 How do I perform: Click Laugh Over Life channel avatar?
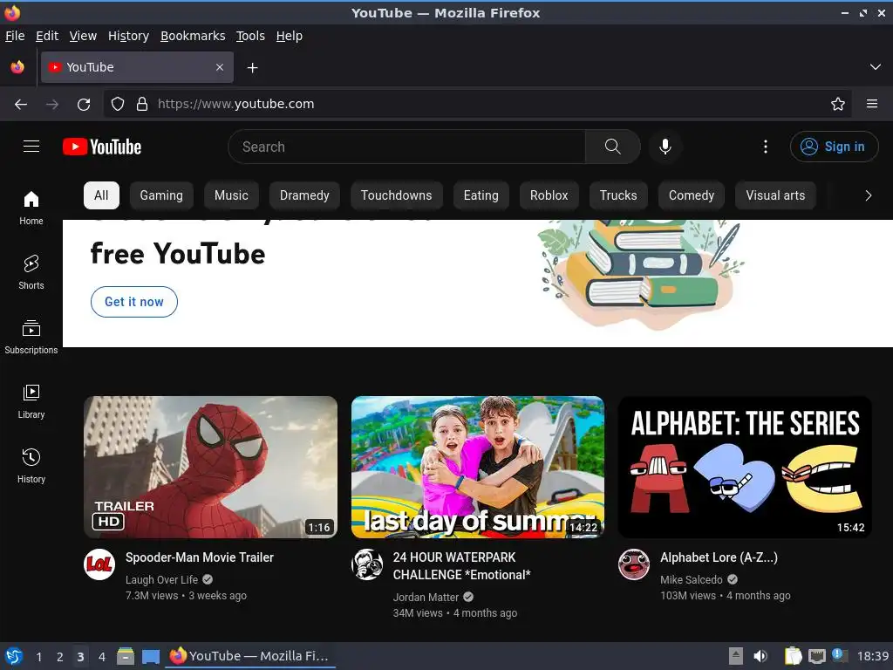point(99,564)
